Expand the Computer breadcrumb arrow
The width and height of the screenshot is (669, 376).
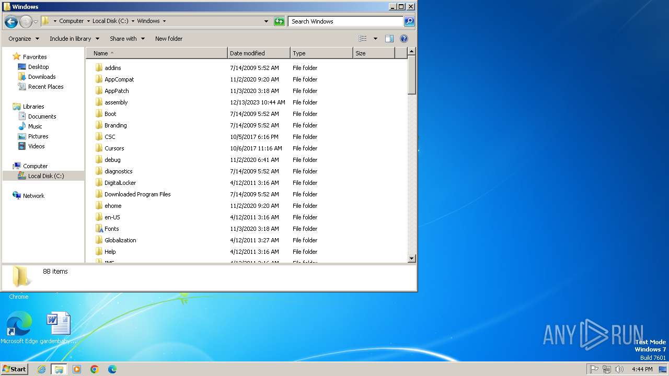pyautogui.click(x=88, y=21)
